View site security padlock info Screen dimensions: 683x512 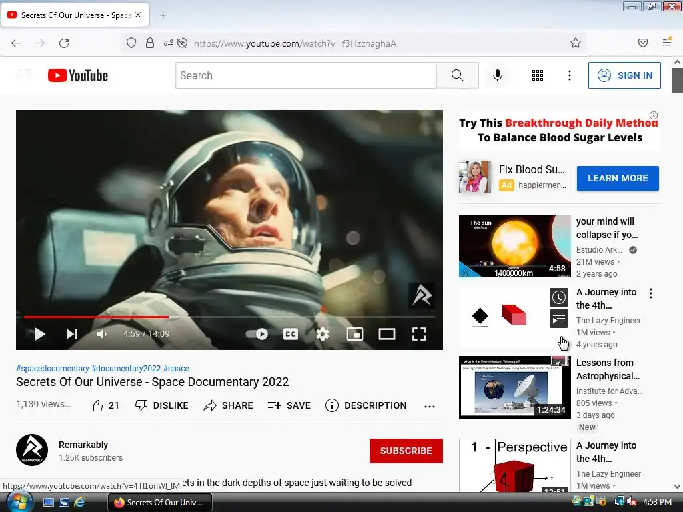150,43
